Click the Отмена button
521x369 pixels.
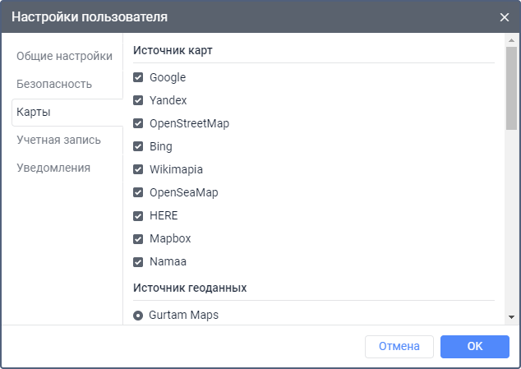pyautogui.click(x=399, y=347)
